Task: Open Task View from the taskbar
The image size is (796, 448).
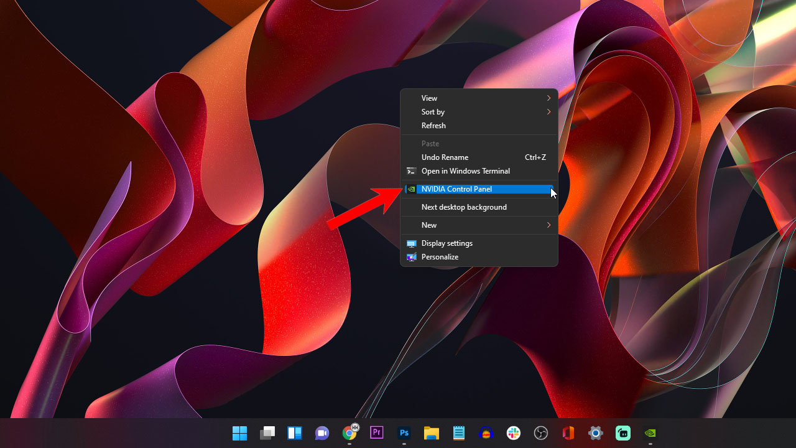Action: tap(267, 433)
